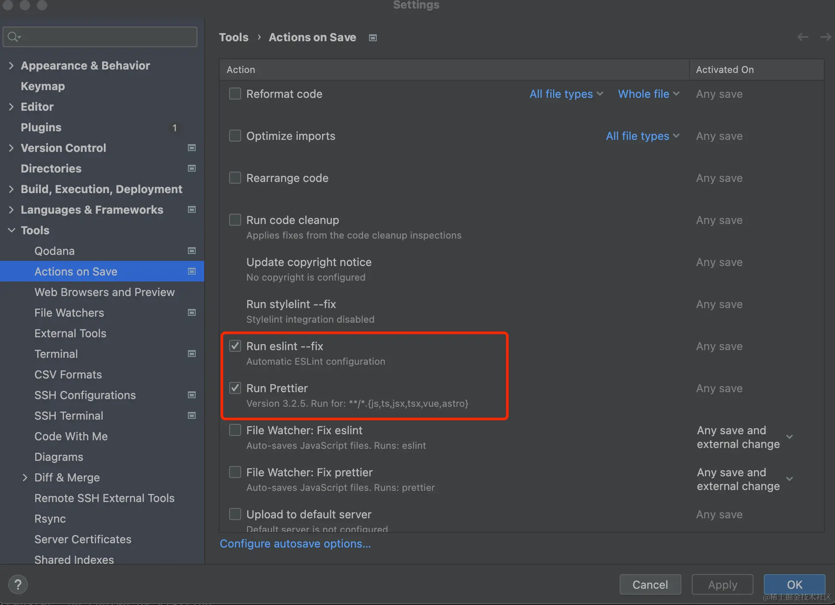Open activation dropdown for File Watcher: Fix eslint

[x=789, y=437]
